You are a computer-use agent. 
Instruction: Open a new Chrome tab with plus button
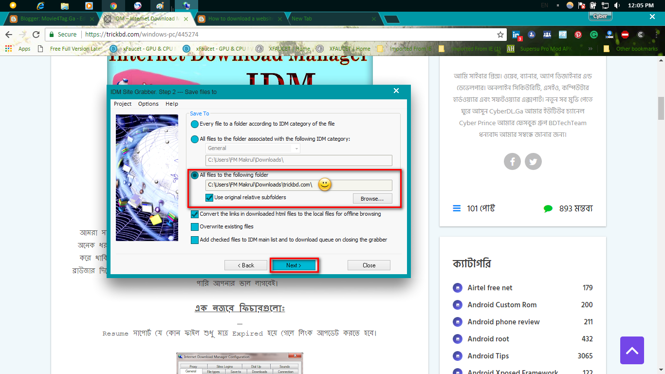[392, 19]
